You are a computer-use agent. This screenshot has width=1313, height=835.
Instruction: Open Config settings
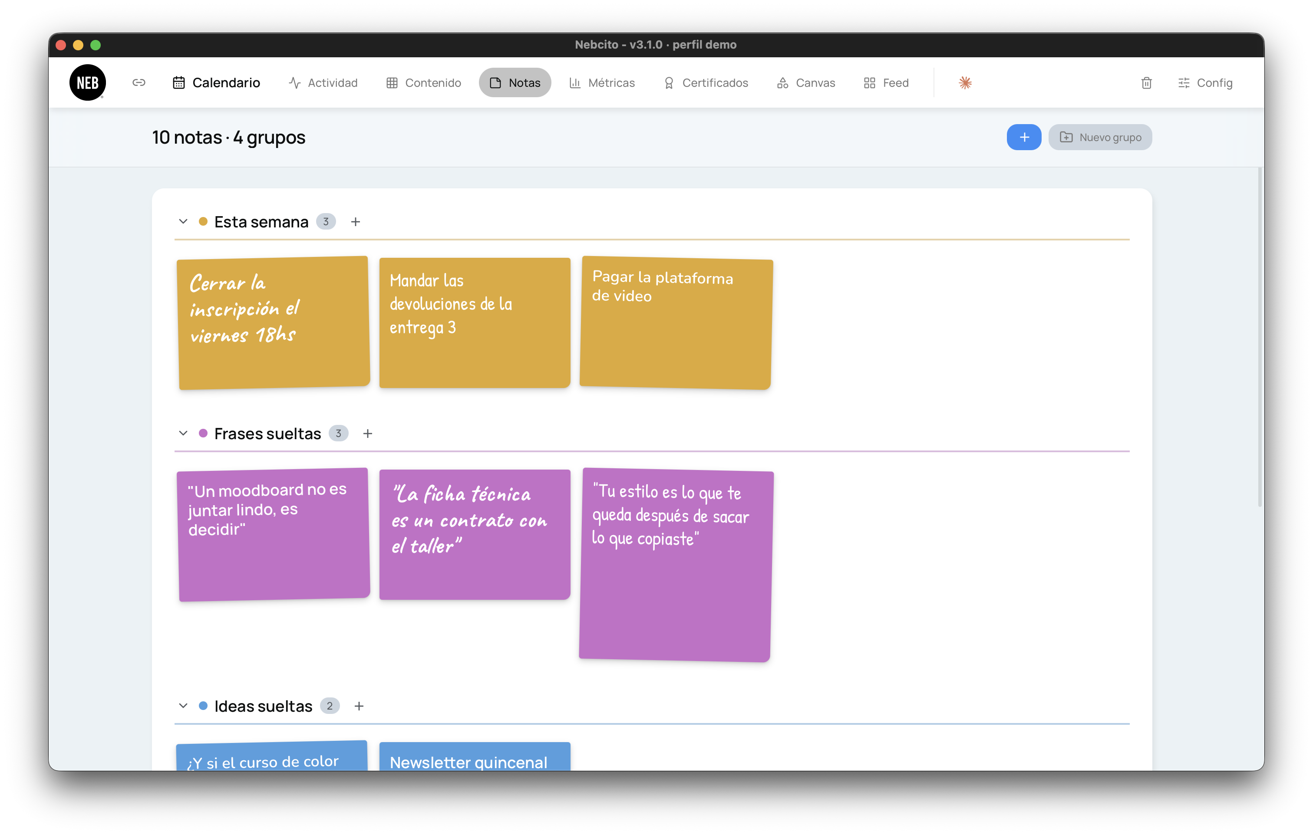[x=1204, y=82]
